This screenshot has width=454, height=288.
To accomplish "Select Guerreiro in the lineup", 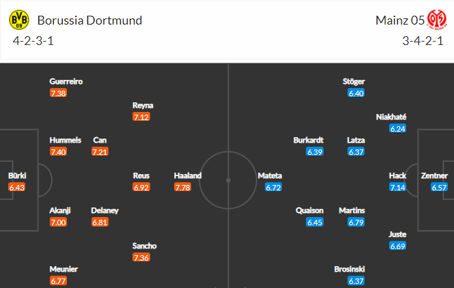I will tap(66, 81).
